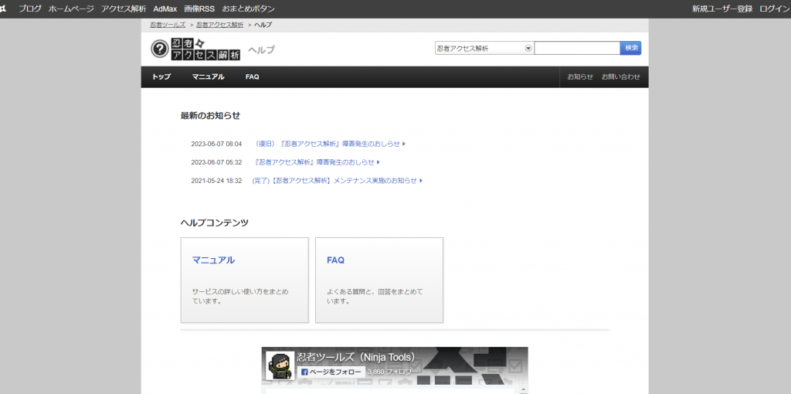Viewport: 791px width, 394px height.
Task: Click the Ninja Tools Facebook avatar thumbnail
Action: coord(280,365)
